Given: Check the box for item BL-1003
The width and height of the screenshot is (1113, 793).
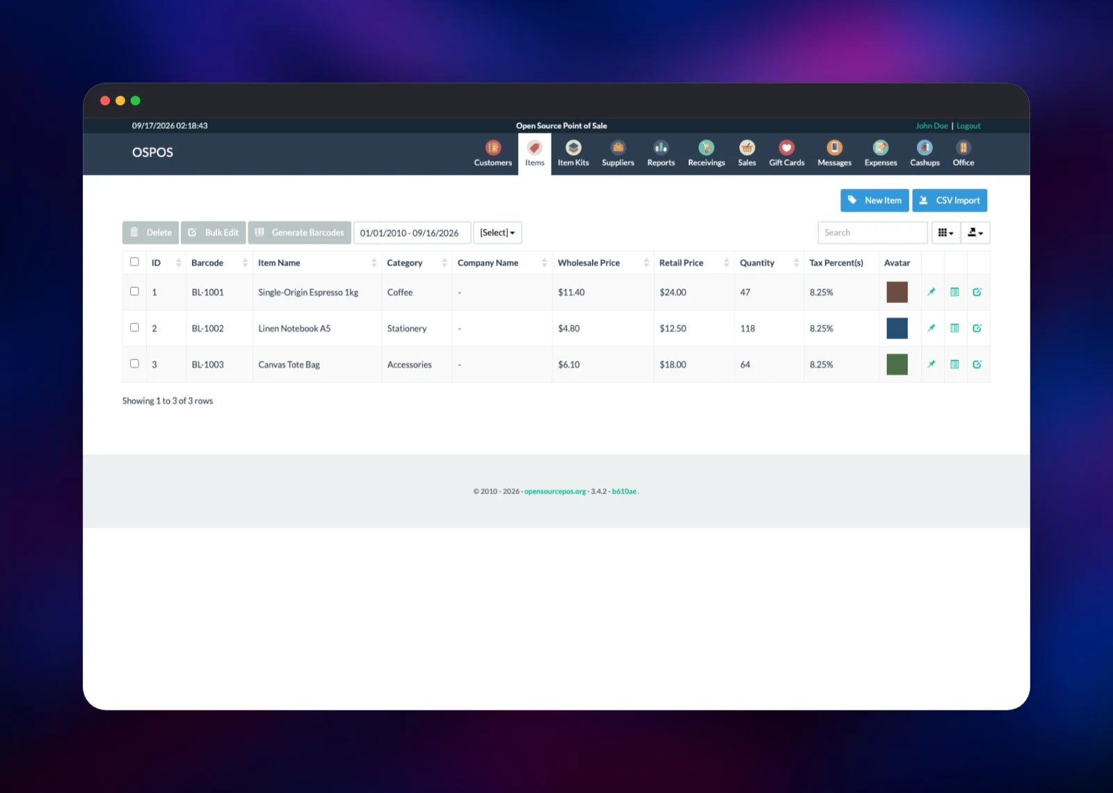Looking at the screenshot, I should click(x=134, y=363).
